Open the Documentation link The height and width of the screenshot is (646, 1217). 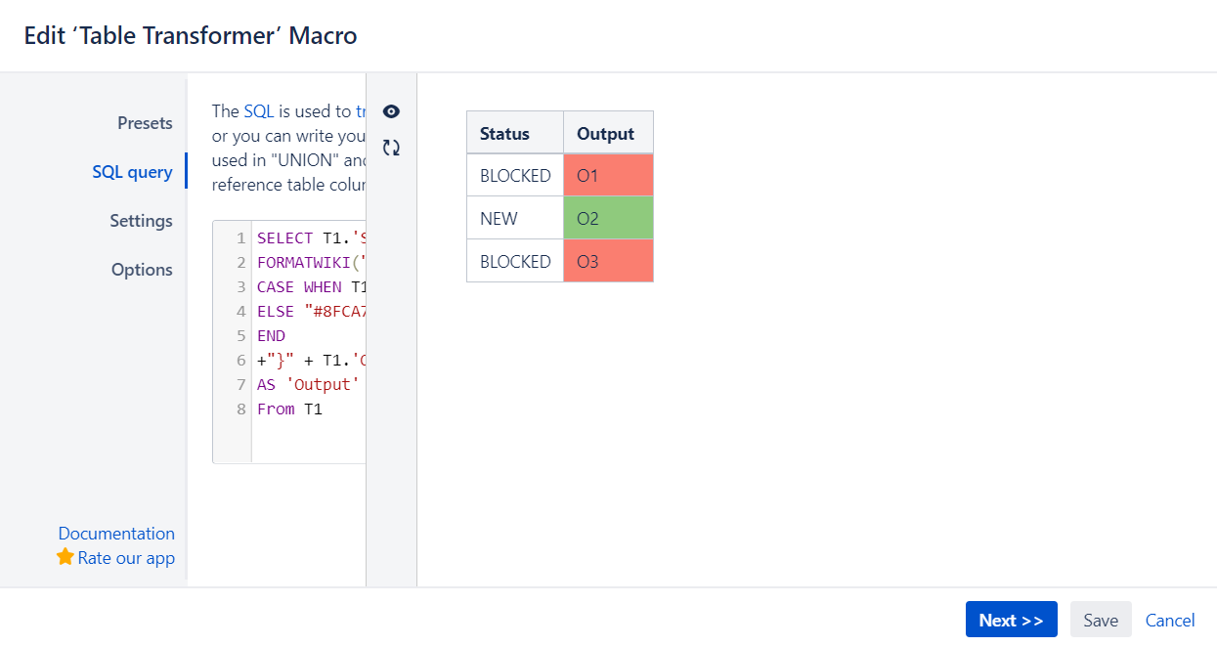[116, 534]
